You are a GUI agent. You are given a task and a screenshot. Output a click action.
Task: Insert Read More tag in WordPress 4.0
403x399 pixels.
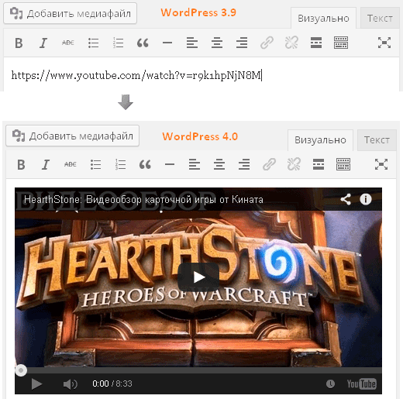[319, 164]
